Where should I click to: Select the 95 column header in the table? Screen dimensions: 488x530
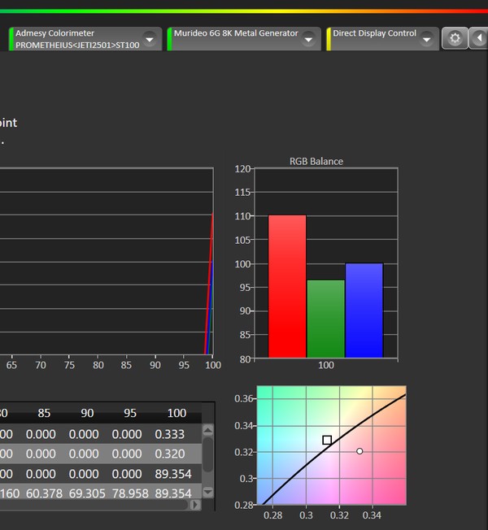(130, 413)
